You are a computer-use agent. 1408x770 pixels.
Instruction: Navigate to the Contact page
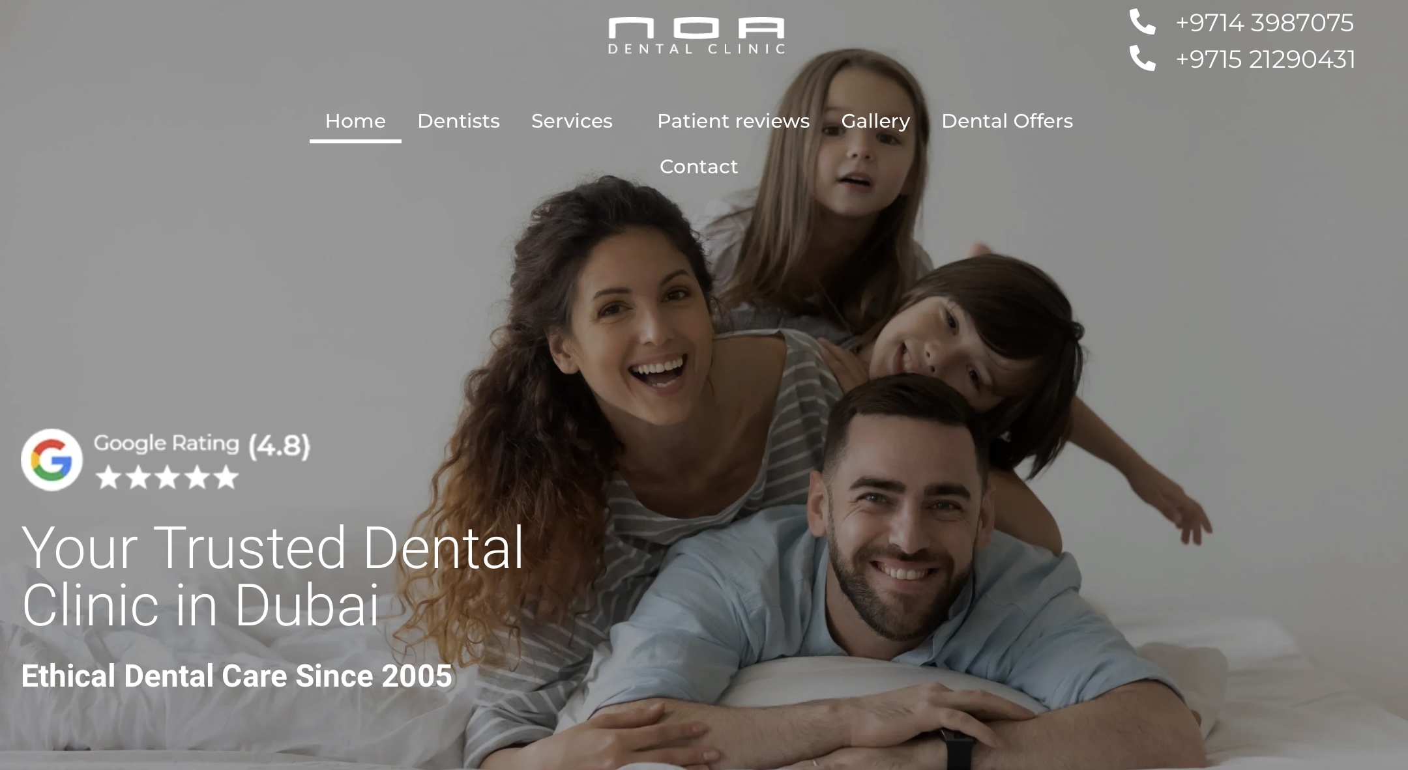click(699, 167)
